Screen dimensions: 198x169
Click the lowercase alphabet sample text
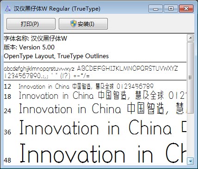(39, 69)
